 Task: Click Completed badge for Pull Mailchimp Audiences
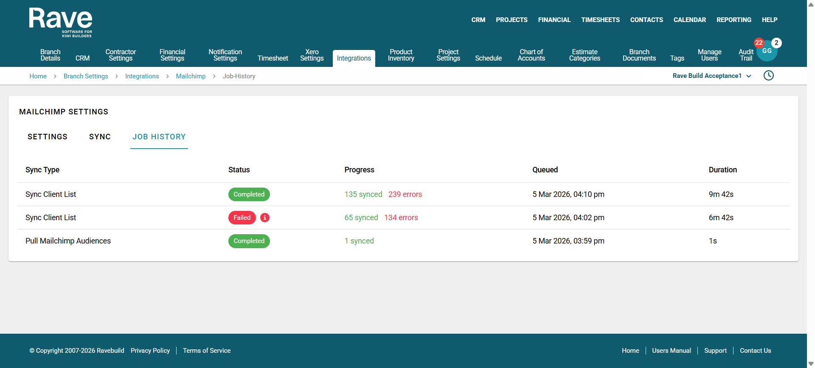click(249, 241)
